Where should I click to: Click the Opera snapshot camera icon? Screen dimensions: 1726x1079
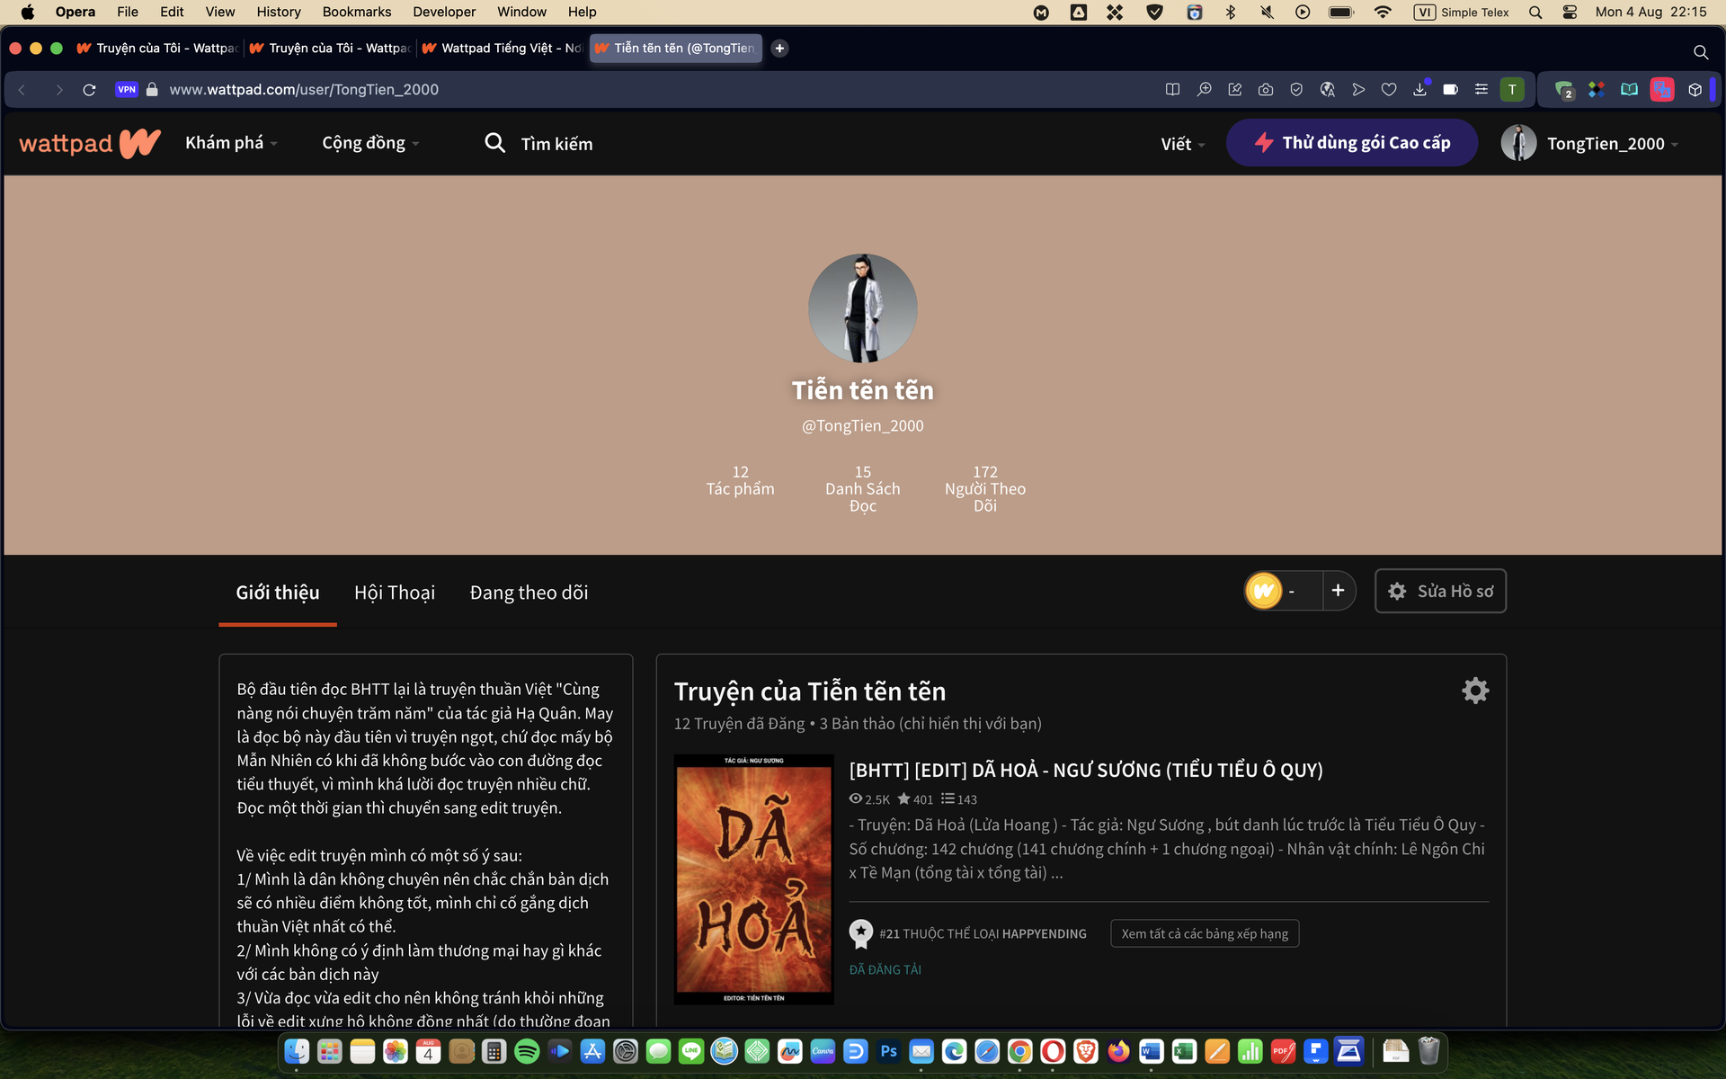point(1266,89)
